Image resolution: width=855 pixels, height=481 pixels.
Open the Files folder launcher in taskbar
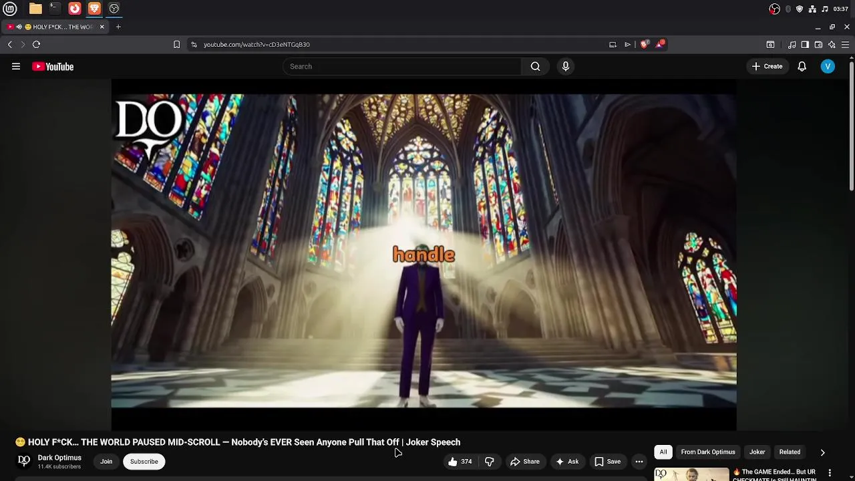tap(35, 9)
